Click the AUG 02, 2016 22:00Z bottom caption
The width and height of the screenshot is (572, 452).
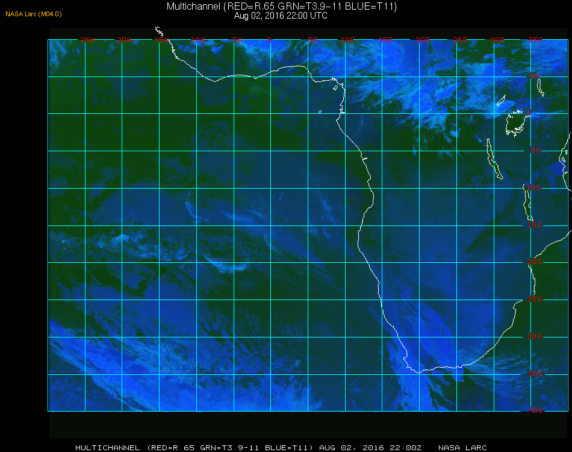[x=370, y=448]
